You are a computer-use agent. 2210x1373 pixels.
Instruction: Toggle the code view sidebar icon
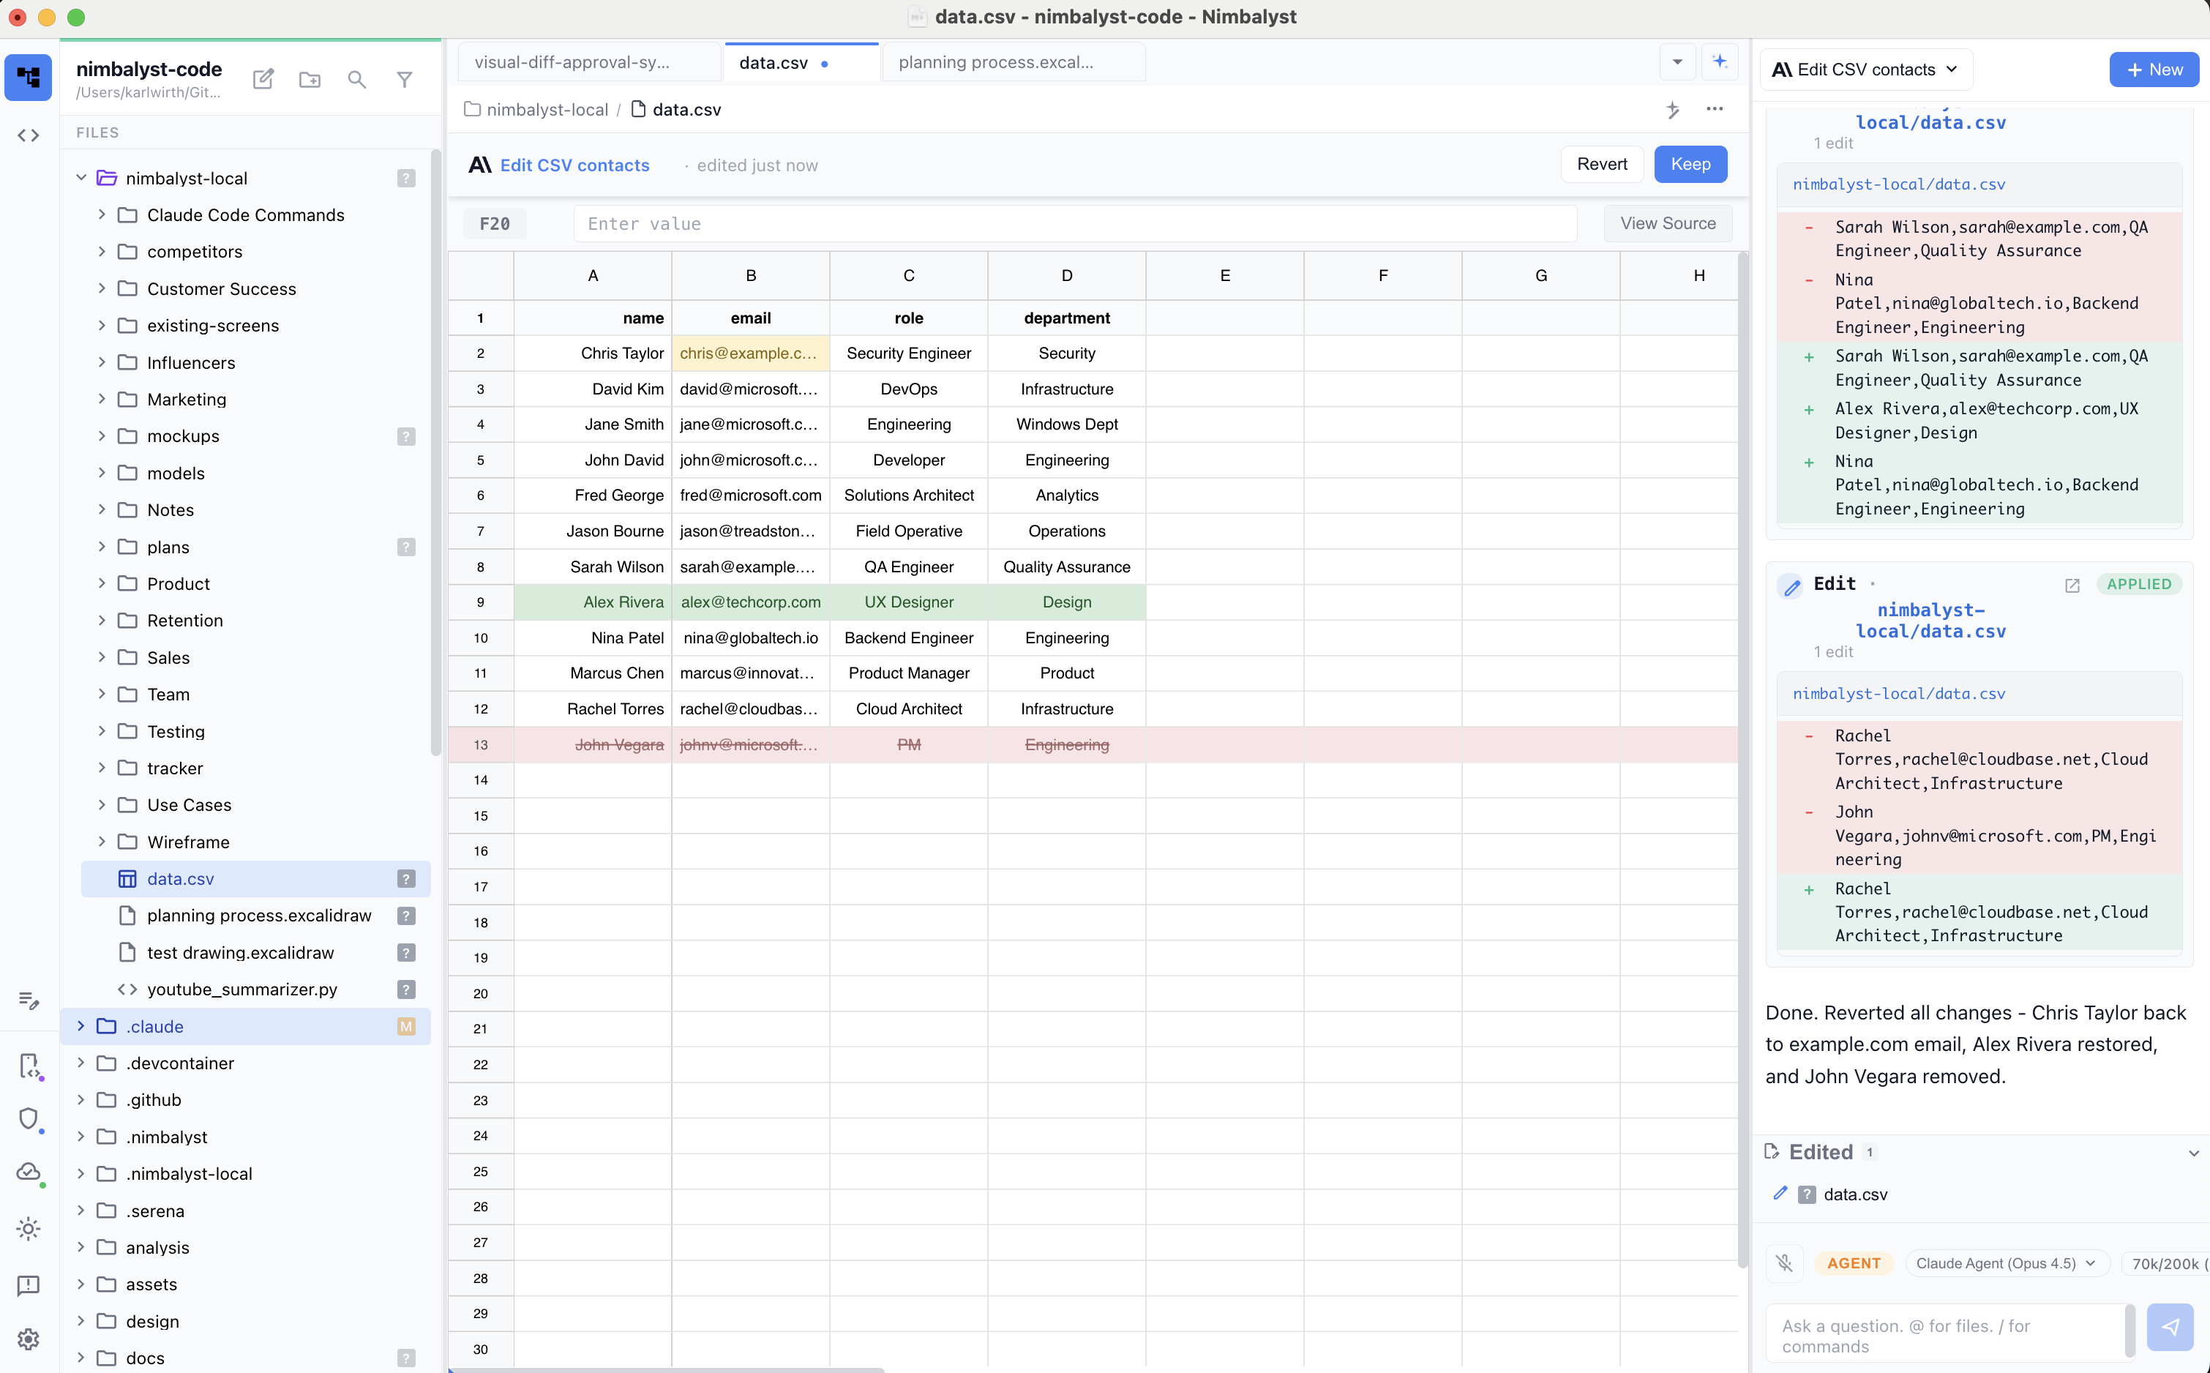tap(28, 135)
